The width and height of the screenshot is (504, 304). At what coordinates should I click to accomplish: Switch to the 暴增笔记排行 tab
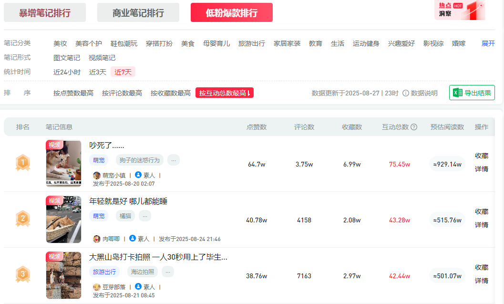pos(45,12)
